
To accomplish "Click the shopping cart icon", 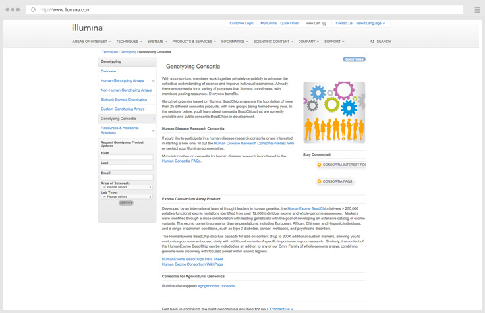I will [324, 24].
